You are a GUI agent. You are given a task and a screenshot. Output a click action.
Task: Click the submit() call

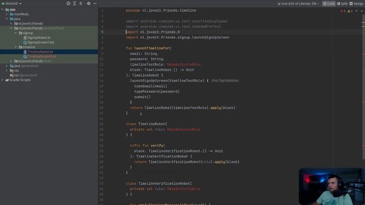tap(142, 97)
